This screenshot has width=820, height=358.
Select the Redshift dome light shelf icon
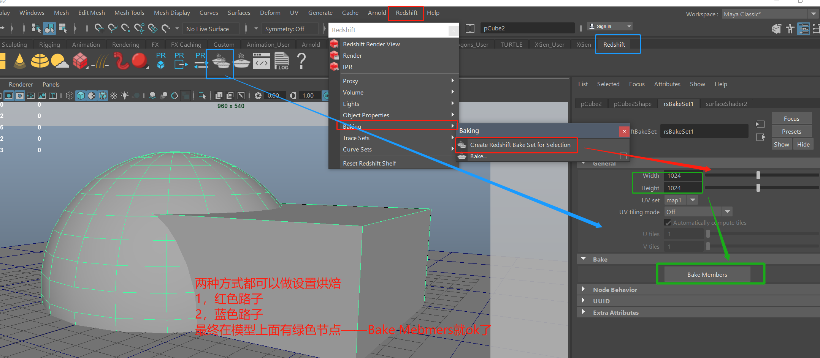(40, 61)
